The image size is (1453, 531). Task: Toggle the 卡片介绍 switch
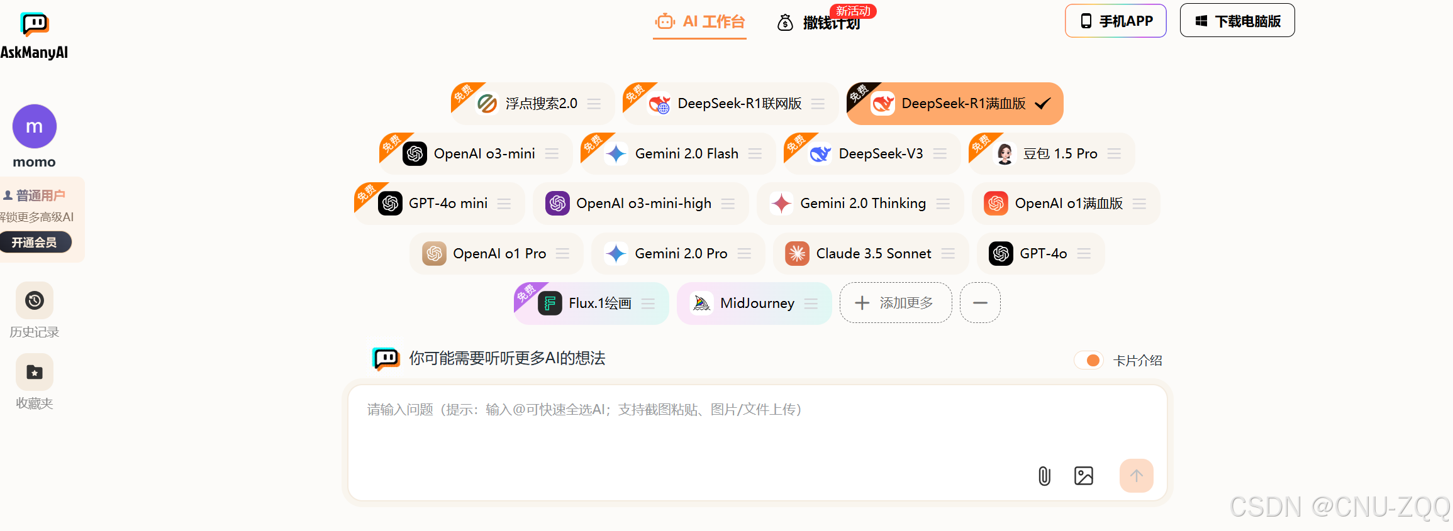point(1089,360)
